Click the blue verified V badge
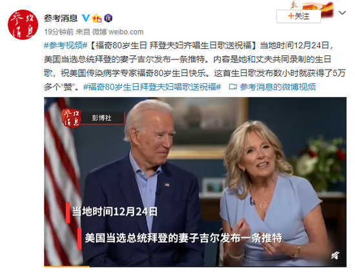 (86, 18)
